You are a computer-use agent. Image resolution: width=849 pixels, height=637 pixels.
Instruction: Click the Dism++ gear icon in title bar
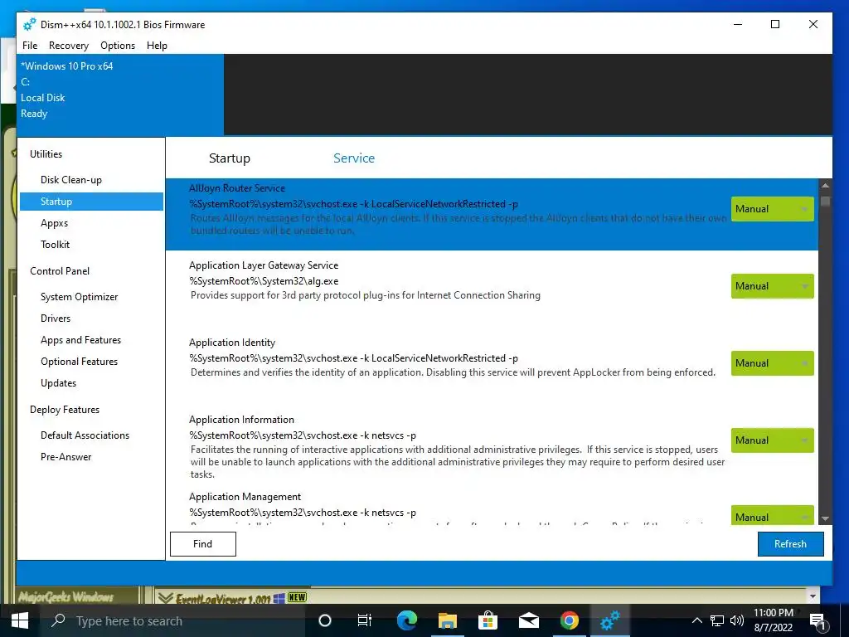click(x=29, y=24)
